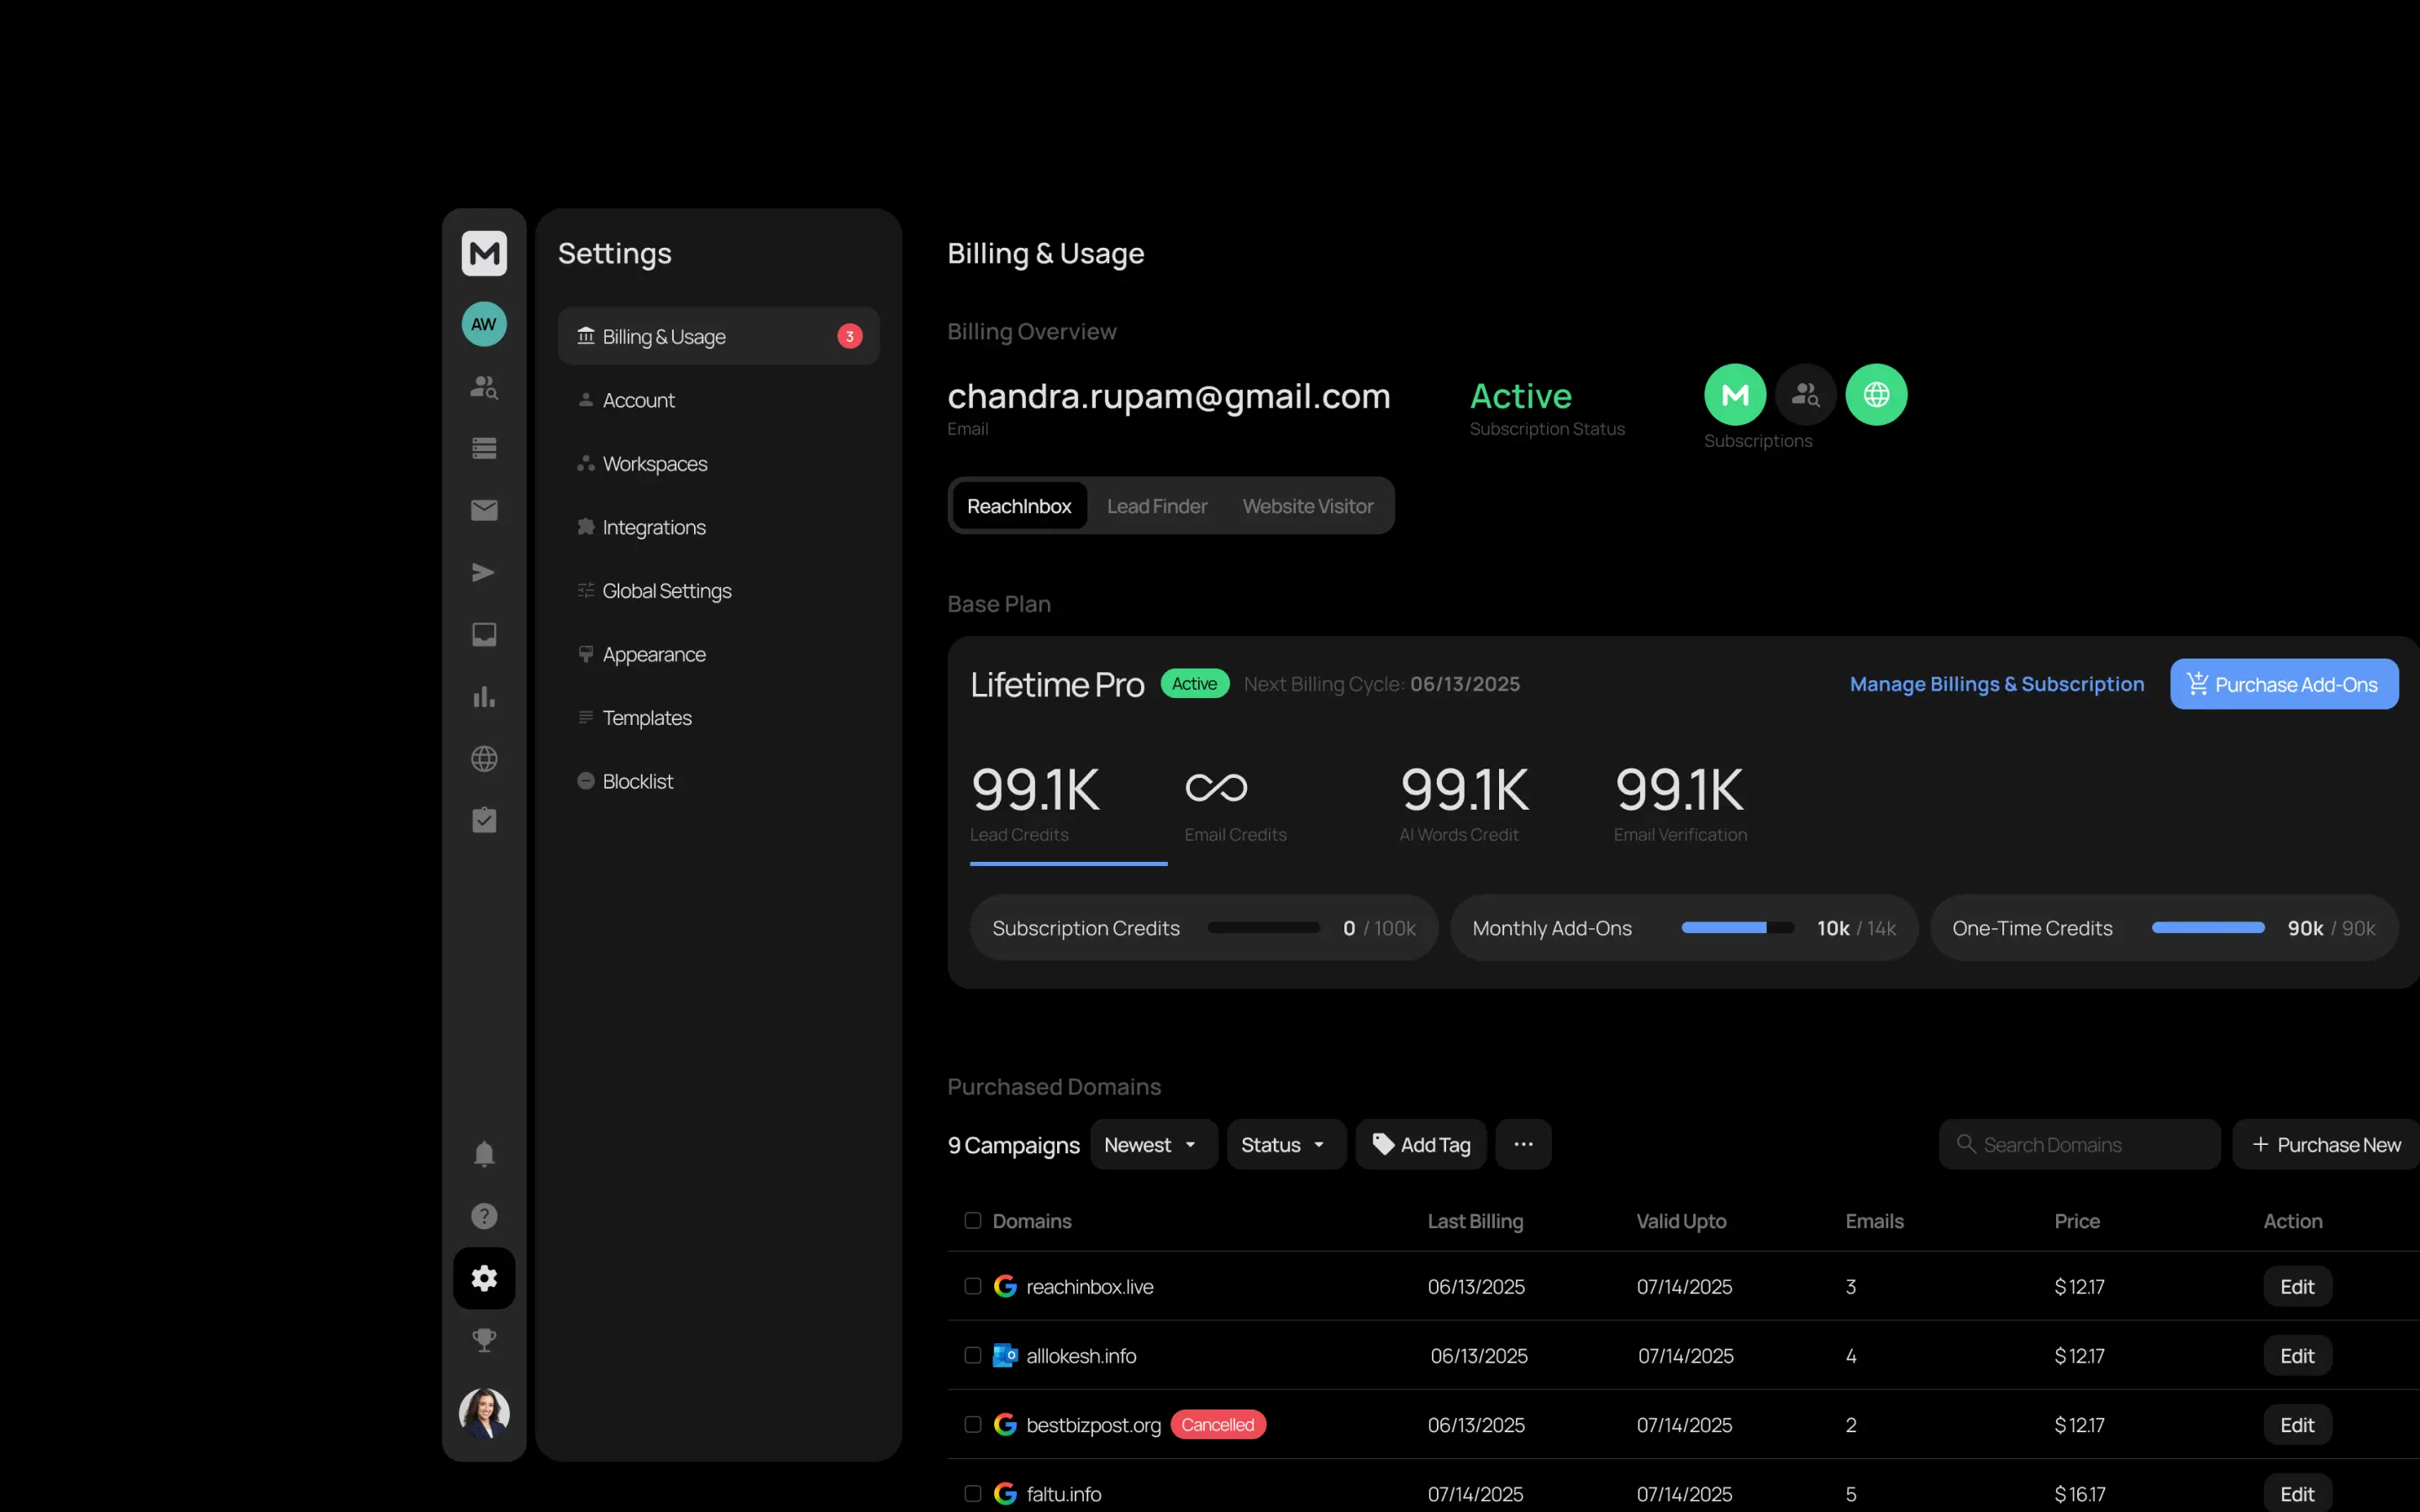Open the help question mark icon
Image resolution: width=2420 pixels, height=1512 pixels.
pos(484,1216)
